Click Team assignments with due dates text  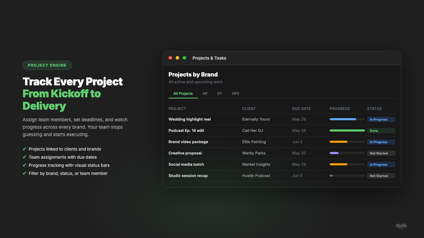point(63,157)
